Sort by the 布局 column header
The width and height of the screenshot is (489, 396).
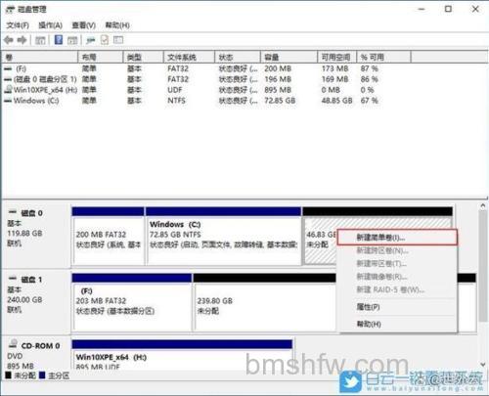click(x=101, y=58)
